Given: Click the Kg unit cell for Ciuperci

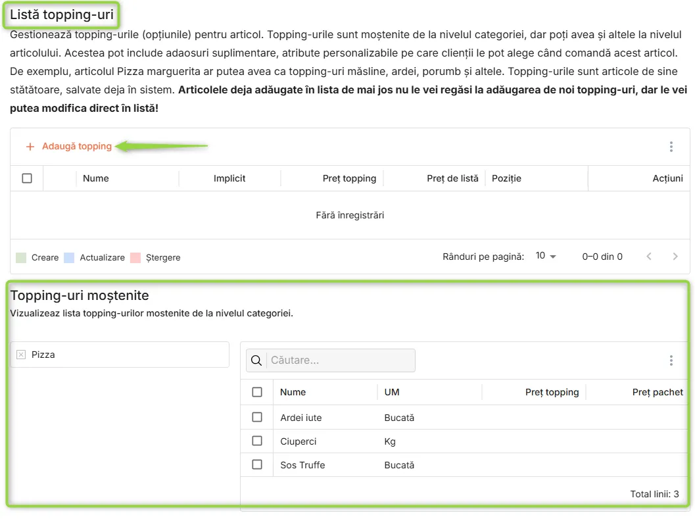Looking at the screenshot, I should pos(390,441).
